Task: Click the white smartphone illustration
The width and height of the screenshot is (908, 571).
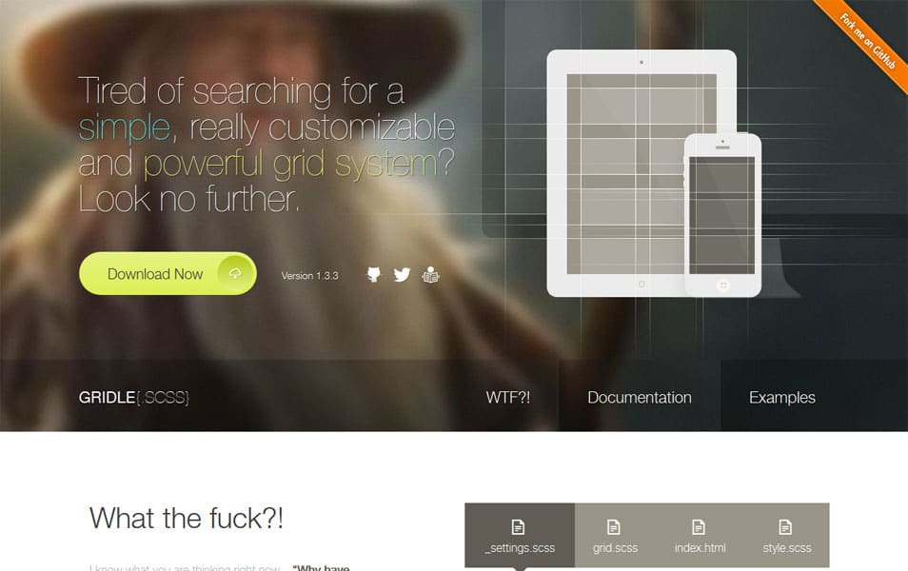Action: pos(722,214)
